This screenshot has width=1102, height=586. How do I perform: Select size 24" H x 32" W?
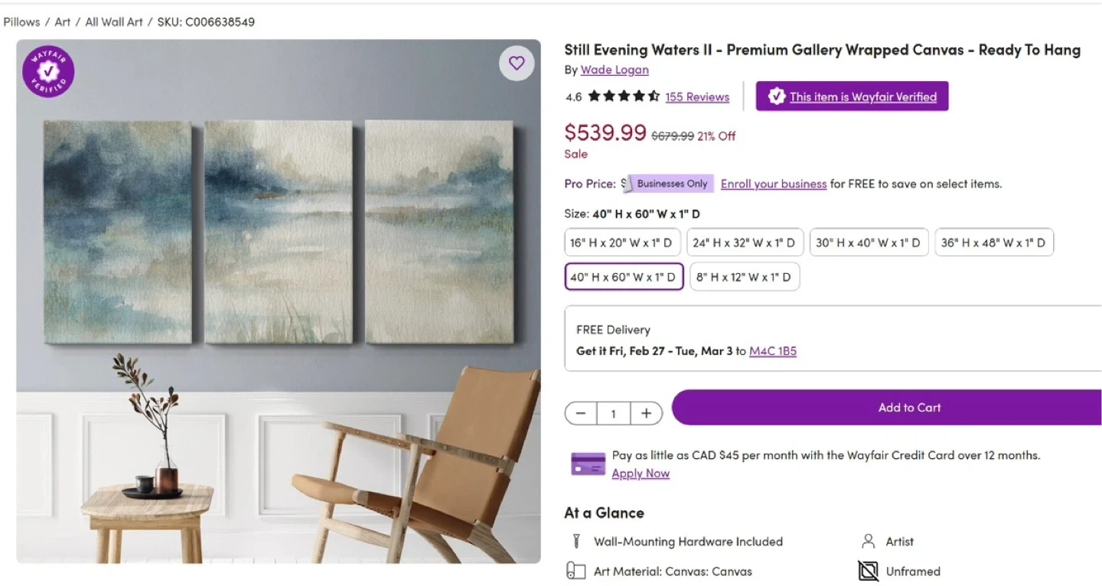pyautogui.click(x=745, y=243)
